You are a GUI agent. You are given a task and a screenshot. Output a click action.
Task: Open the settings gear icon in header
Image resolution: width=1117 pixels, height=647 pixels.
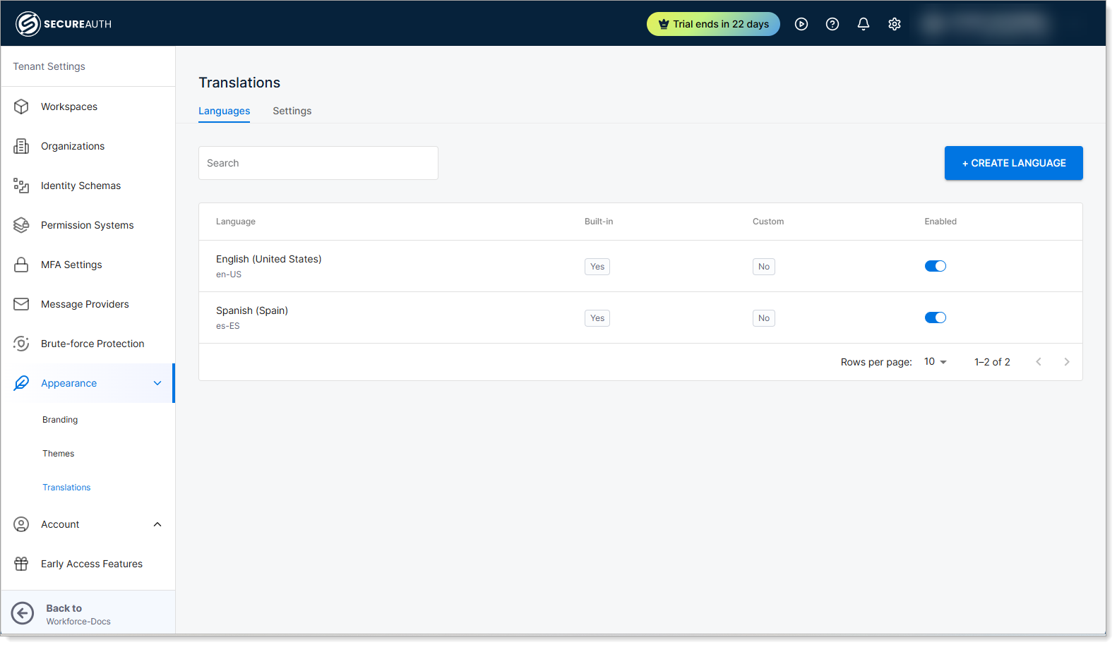point(894,24)
